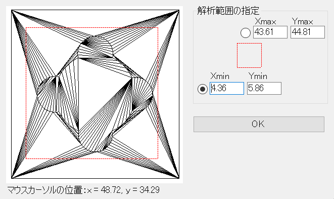Confirm the range with the OK button

pyautogui.click(x=259, y=124)
